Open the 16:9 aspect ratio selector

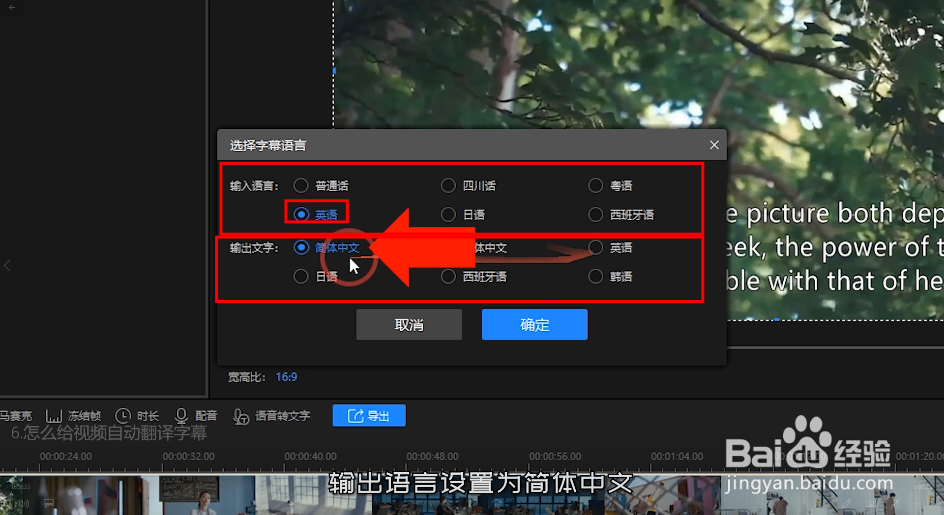point(285,377)
